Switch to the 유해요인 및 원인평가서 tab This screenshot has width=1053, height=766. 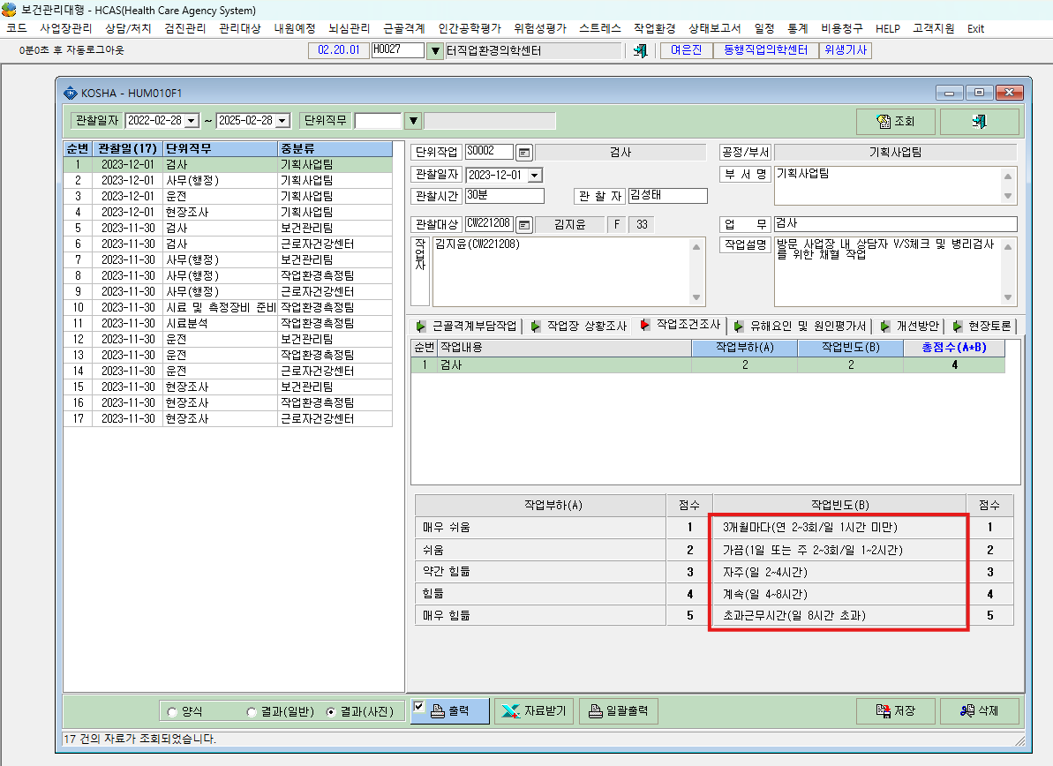[x=801, y=326]
